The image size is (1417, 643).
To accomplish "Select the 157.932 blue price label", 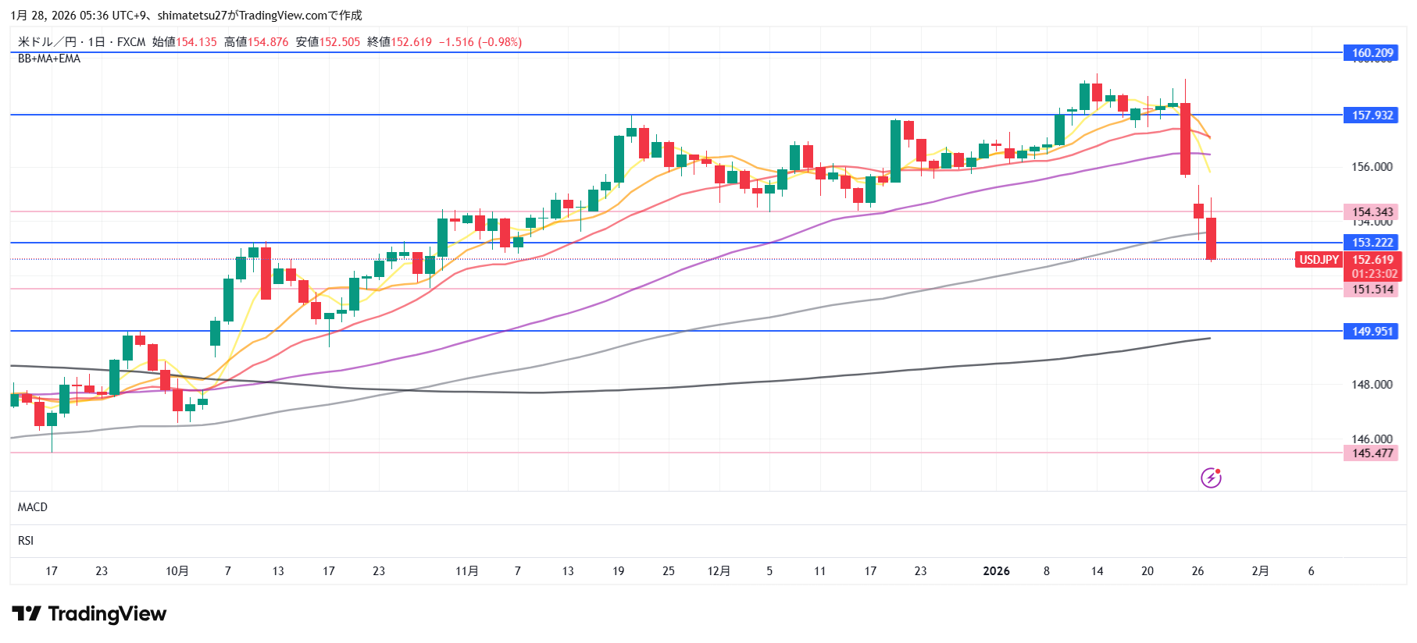I will [x=1372, y=115].
